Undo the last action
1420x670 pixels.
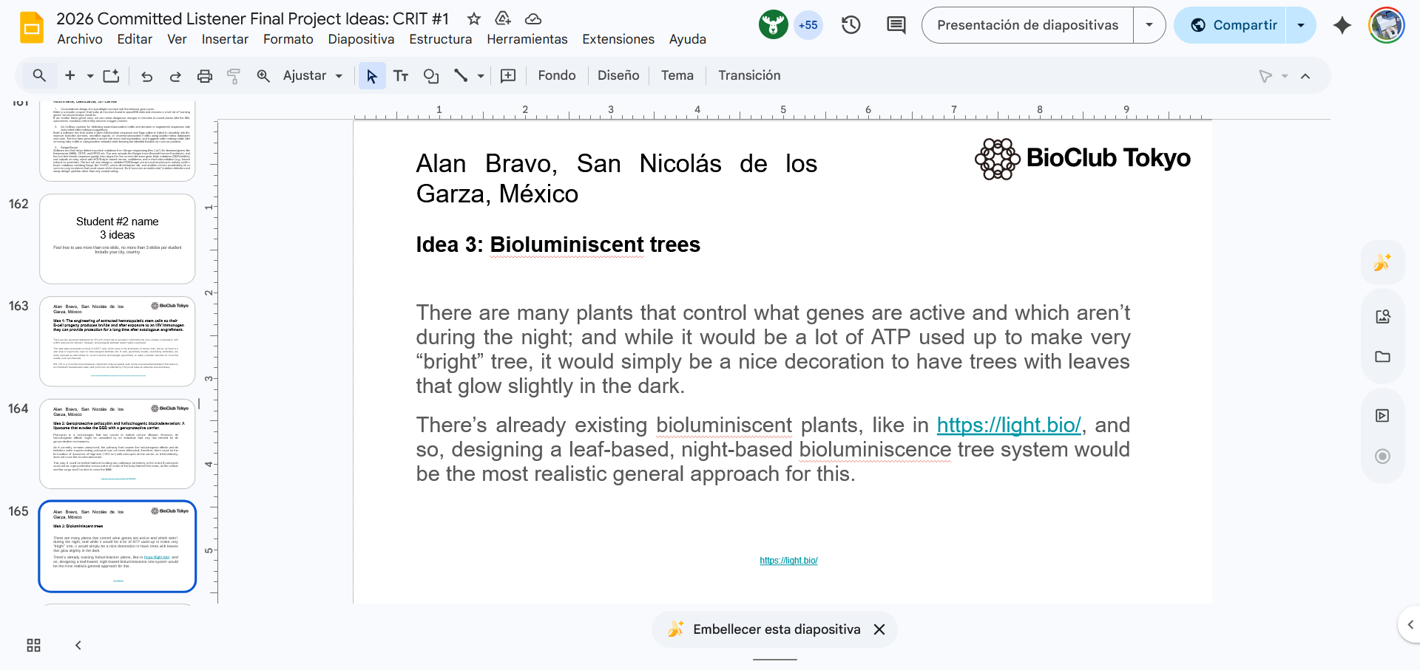(x=146, y=75)
